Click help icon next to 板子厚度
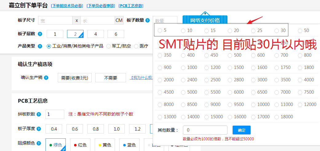The image size is (320, 151). [x=39, y=129]
